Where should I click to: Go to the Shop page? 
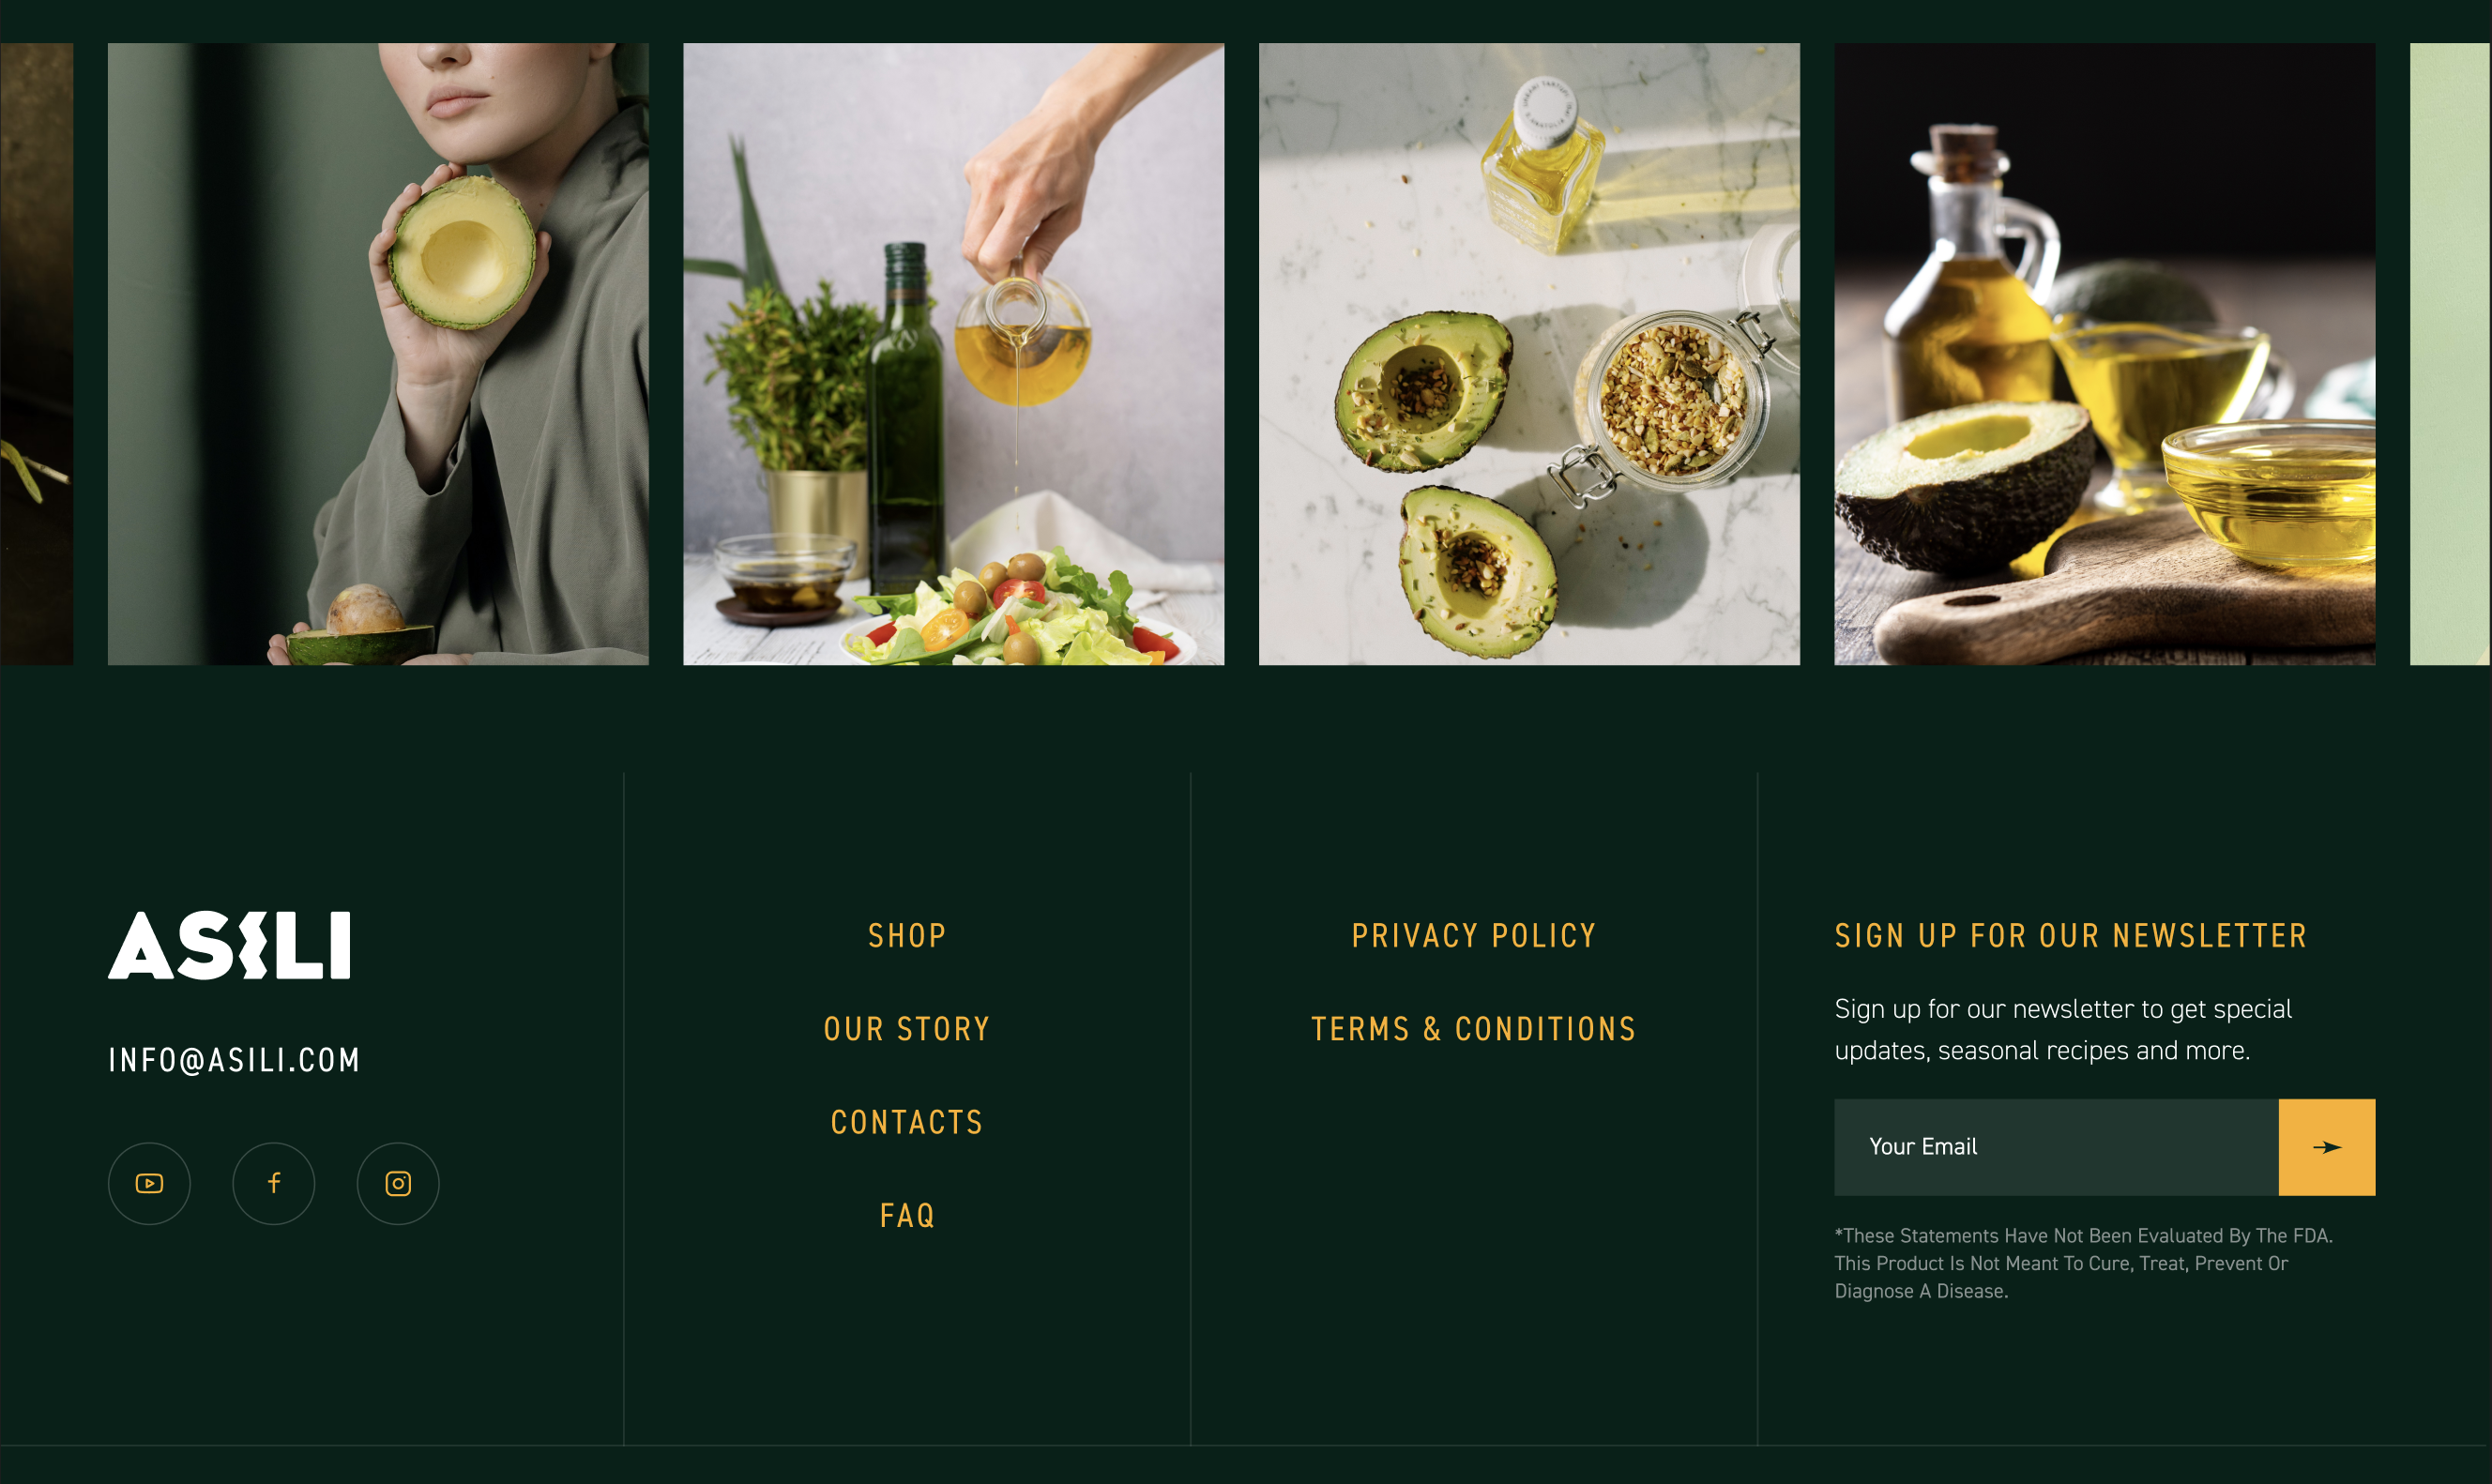tap(907, 936)
